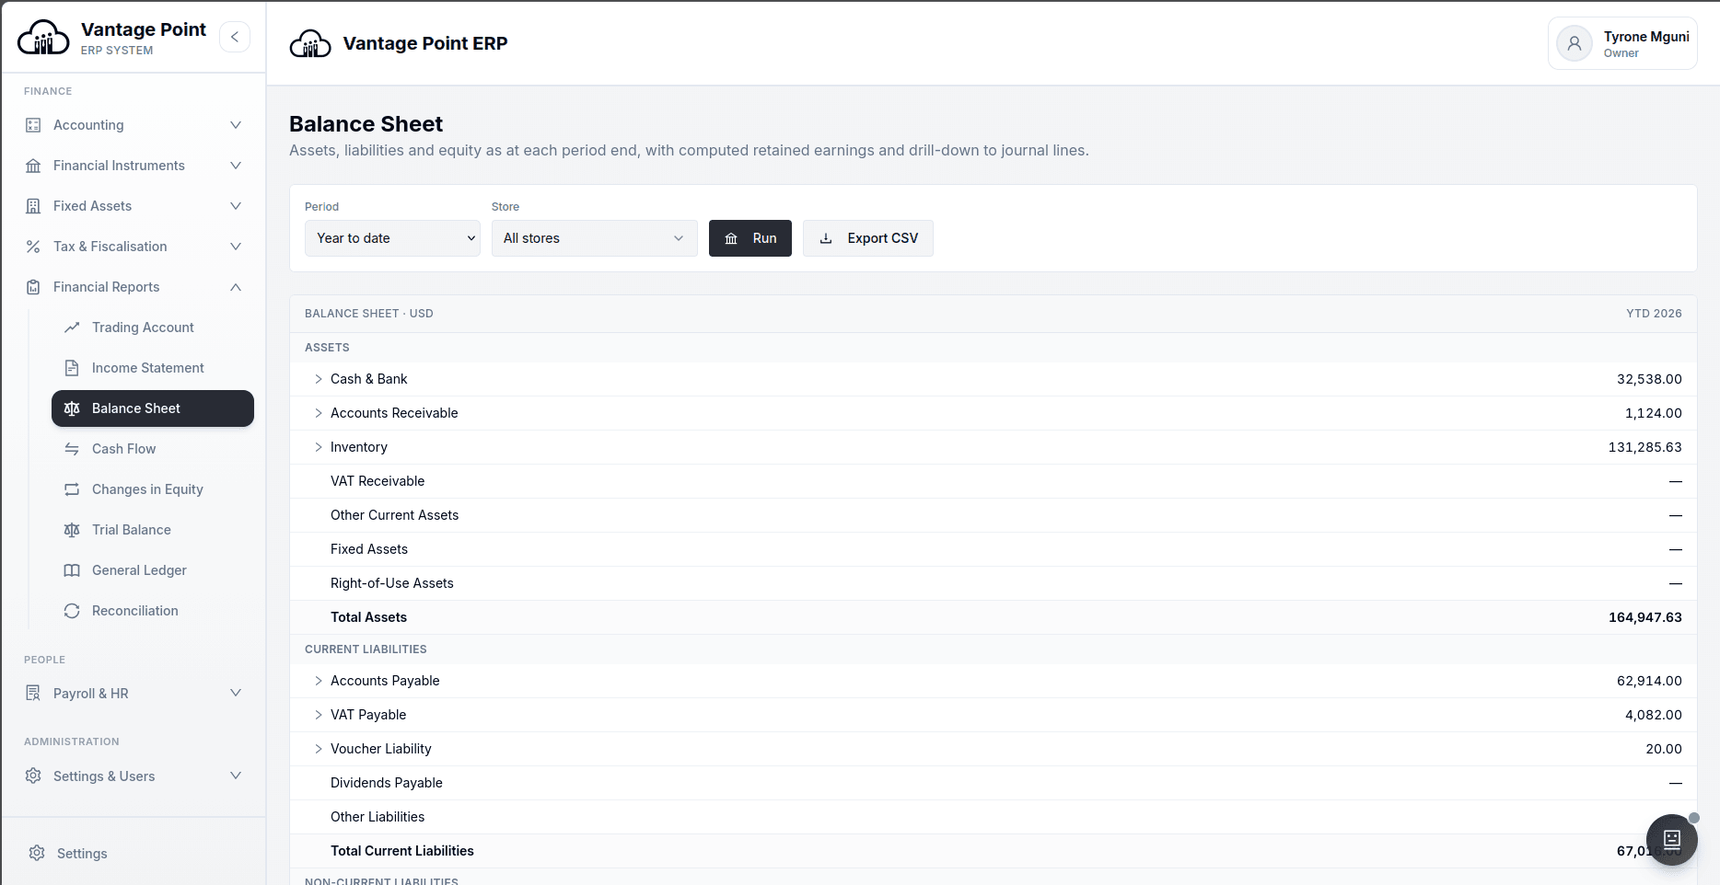Open the Changes in Equity report
The height and width of the screenshot is (885, 1720).
(153, 489)
